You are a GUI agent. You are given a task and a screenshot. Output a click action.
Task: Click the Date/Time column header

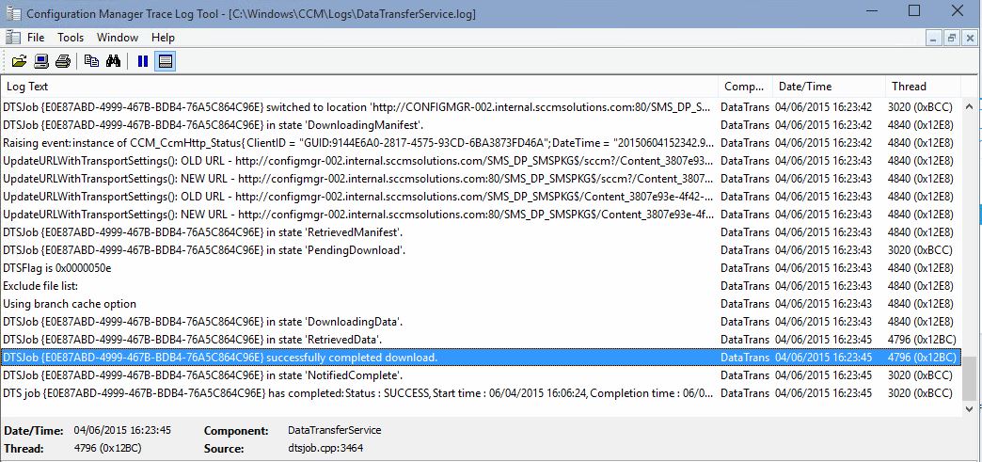coord(828,87)
